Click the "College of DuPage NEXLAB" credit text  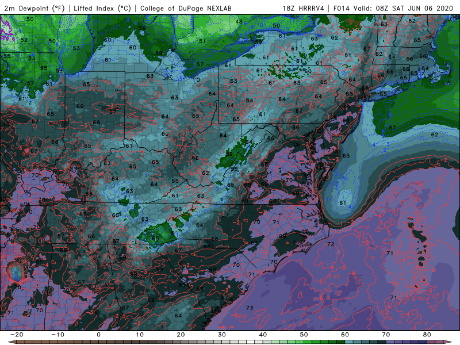[x=186, y=9]
